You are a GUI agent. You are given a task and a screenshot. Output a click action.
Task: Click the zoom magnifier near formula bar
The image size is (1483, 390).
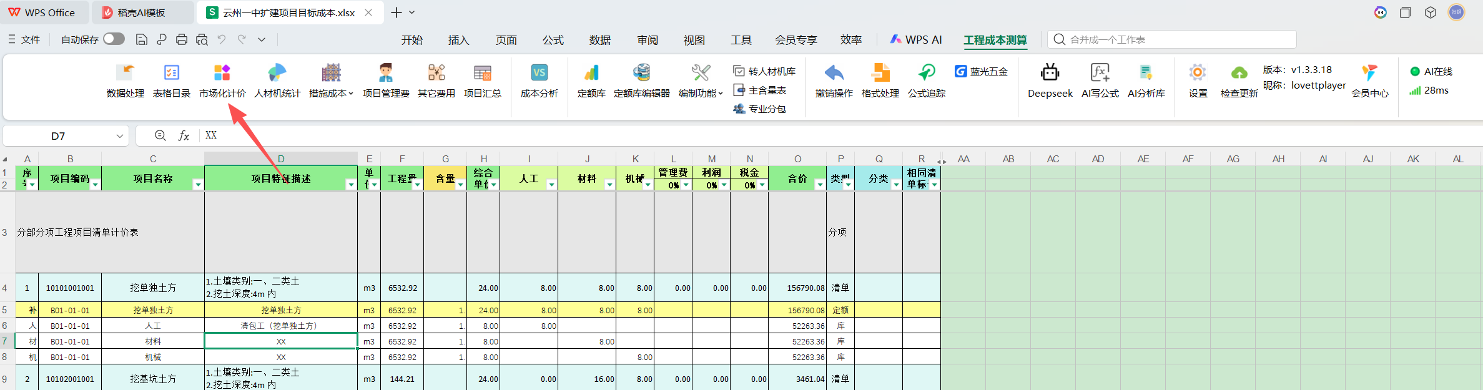coord(160,135)
